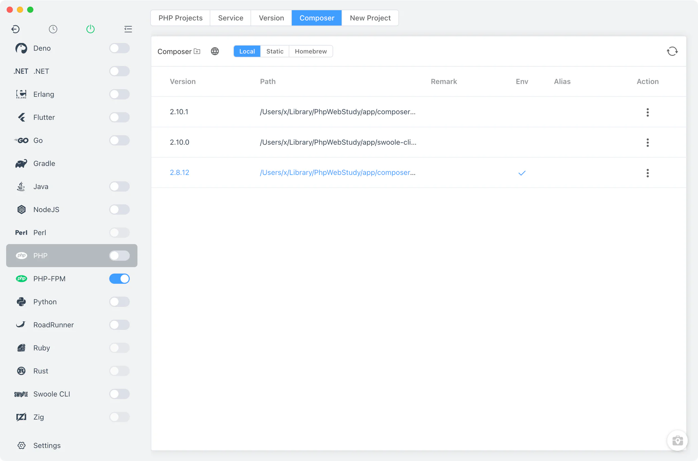Toggle the sidebar menu list icon

pyautogui.click(x=128, y=29)
